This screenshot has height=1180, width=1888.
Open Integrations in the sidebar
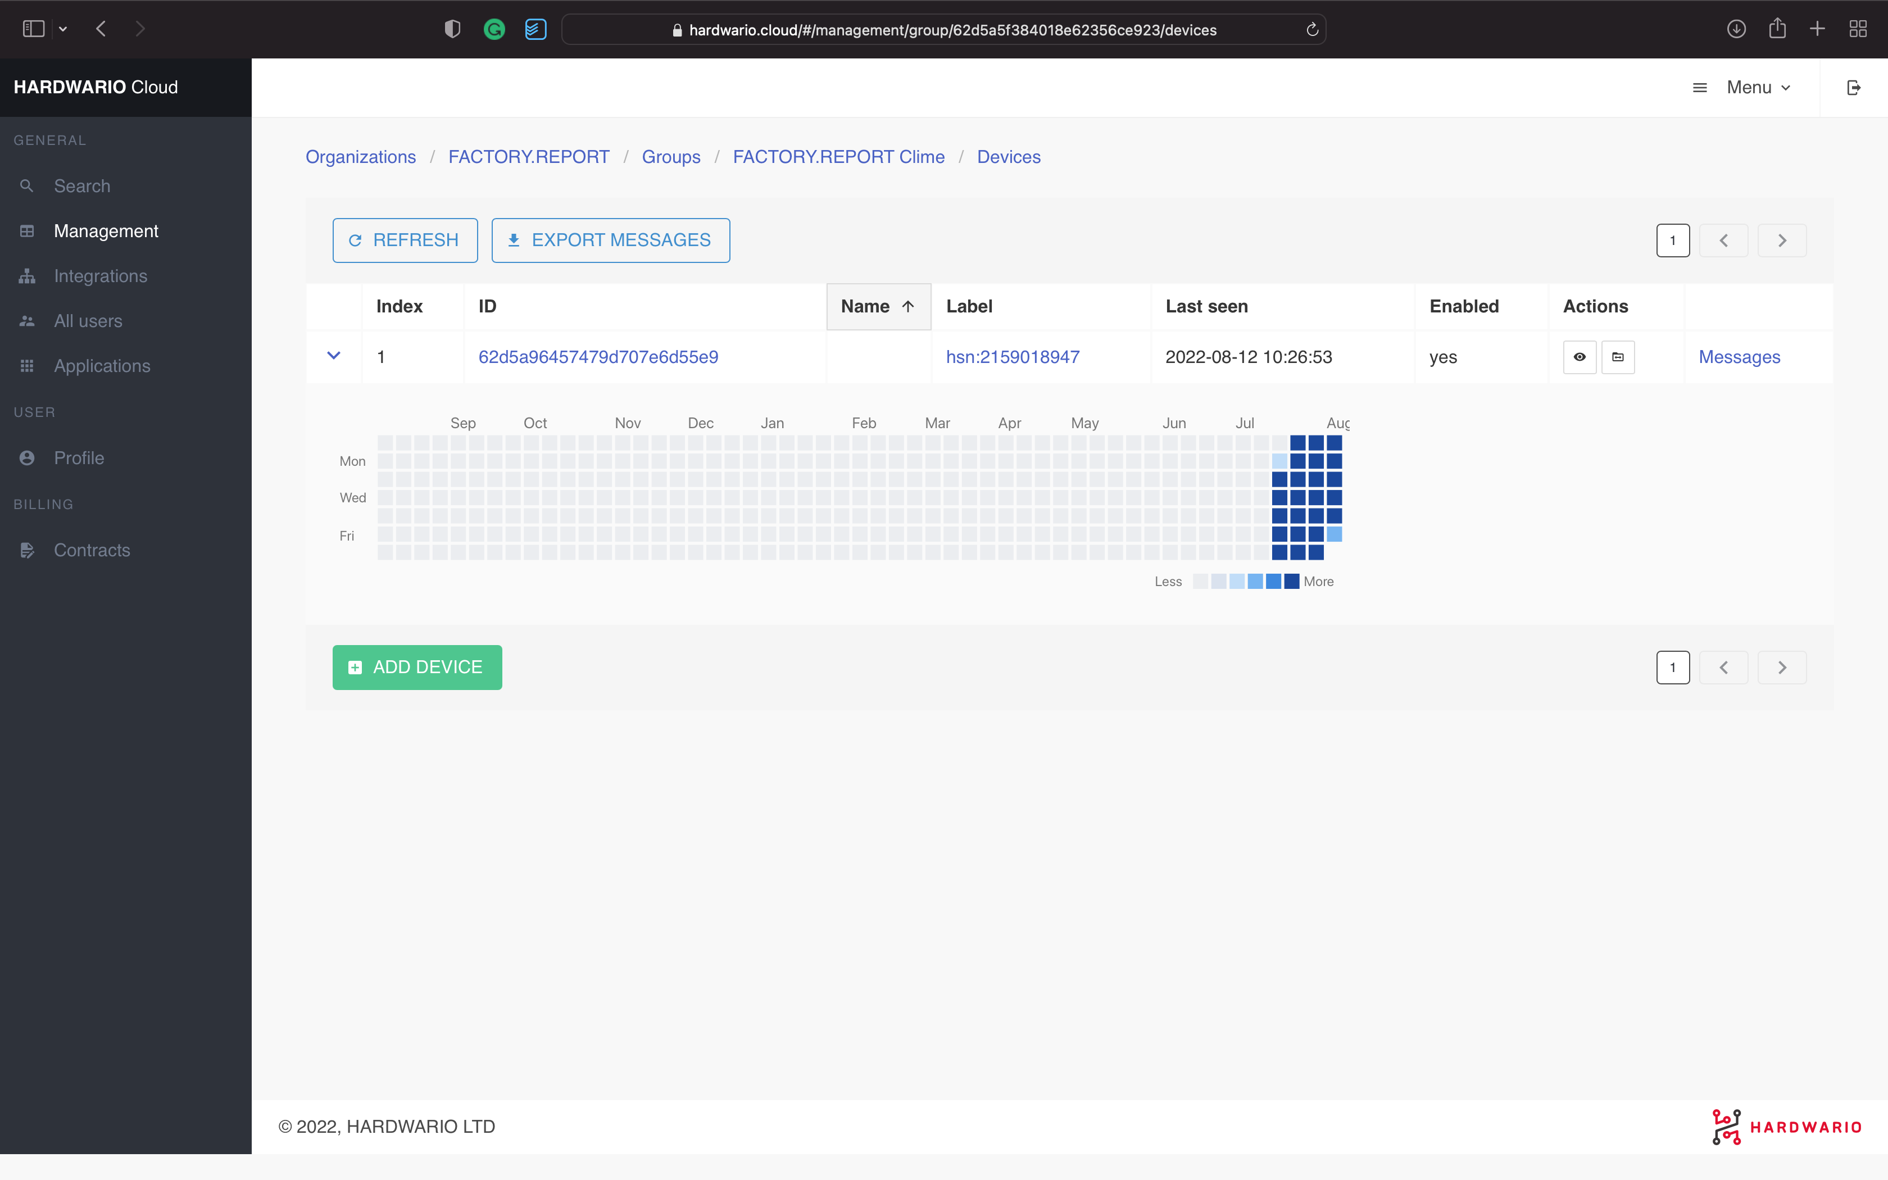(x=100, y=276)
